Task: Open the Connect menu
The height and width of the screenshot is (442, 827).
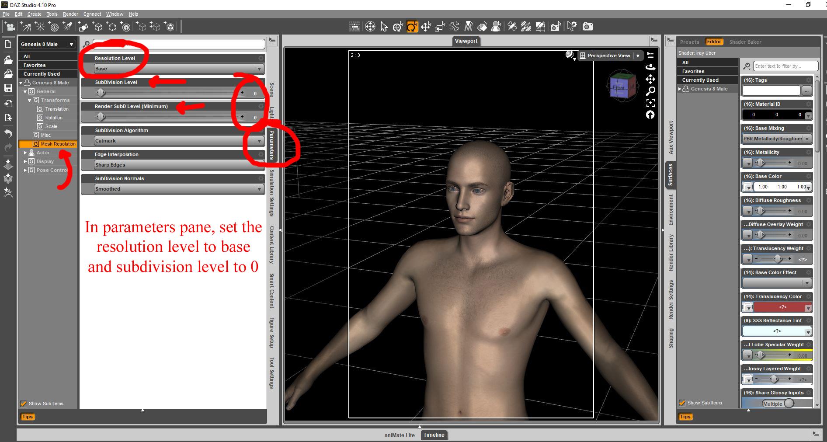Action: pos(92,14)
